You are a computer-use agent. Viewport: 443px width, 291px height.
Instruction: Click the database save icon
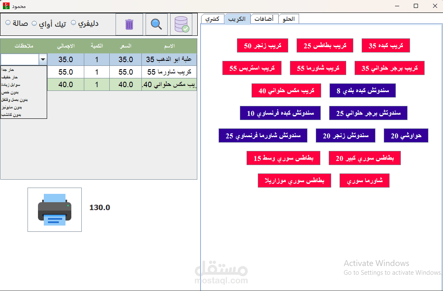(181, 25)
